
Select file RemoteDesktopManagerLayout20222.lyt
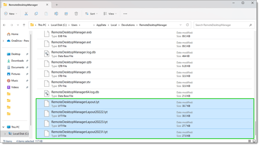(145, 114)
